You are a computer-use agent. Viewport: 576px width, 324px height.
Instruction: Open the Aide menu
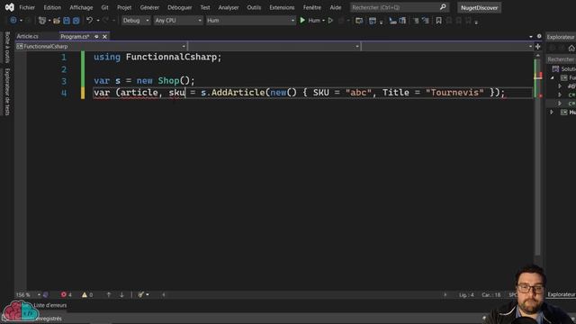[336, 7]
